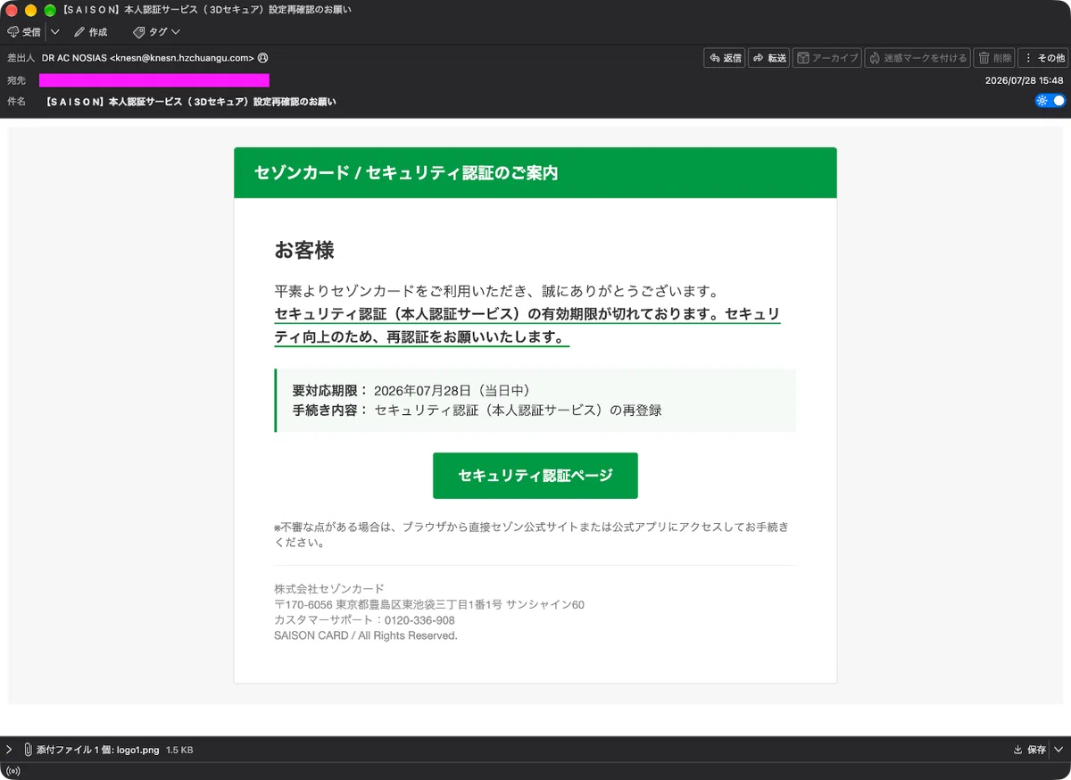
Task: Mark as junk with 迷惑マークを付ける
Action: (x=917, y=58)
